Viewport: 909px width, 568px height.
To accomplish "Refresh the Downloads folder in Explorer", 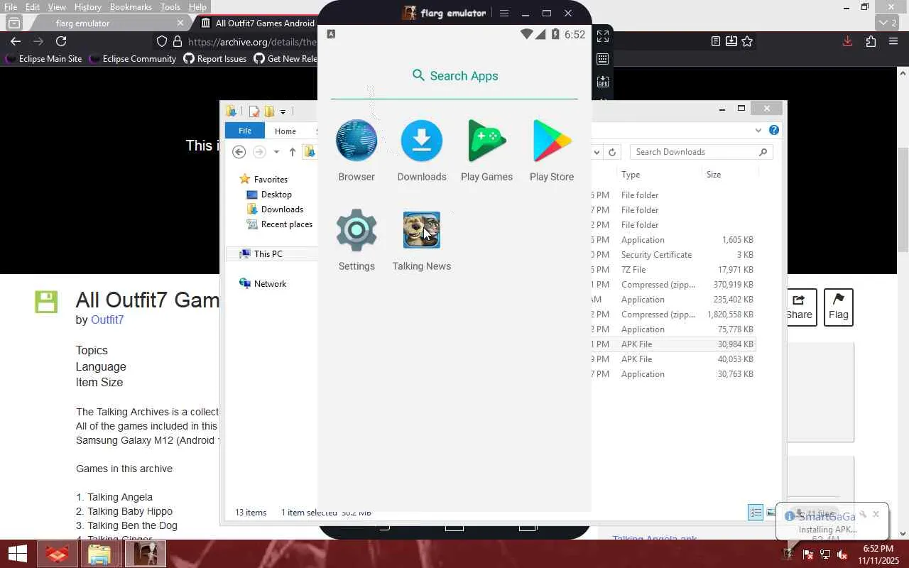I will coord(612,152).
